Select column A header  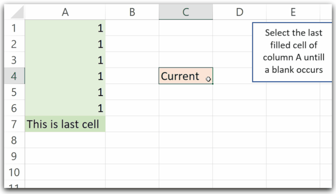click(65, 12)
